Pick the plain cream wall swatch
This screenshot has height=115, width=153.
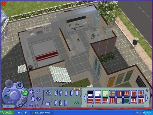[x=98, y=94]
